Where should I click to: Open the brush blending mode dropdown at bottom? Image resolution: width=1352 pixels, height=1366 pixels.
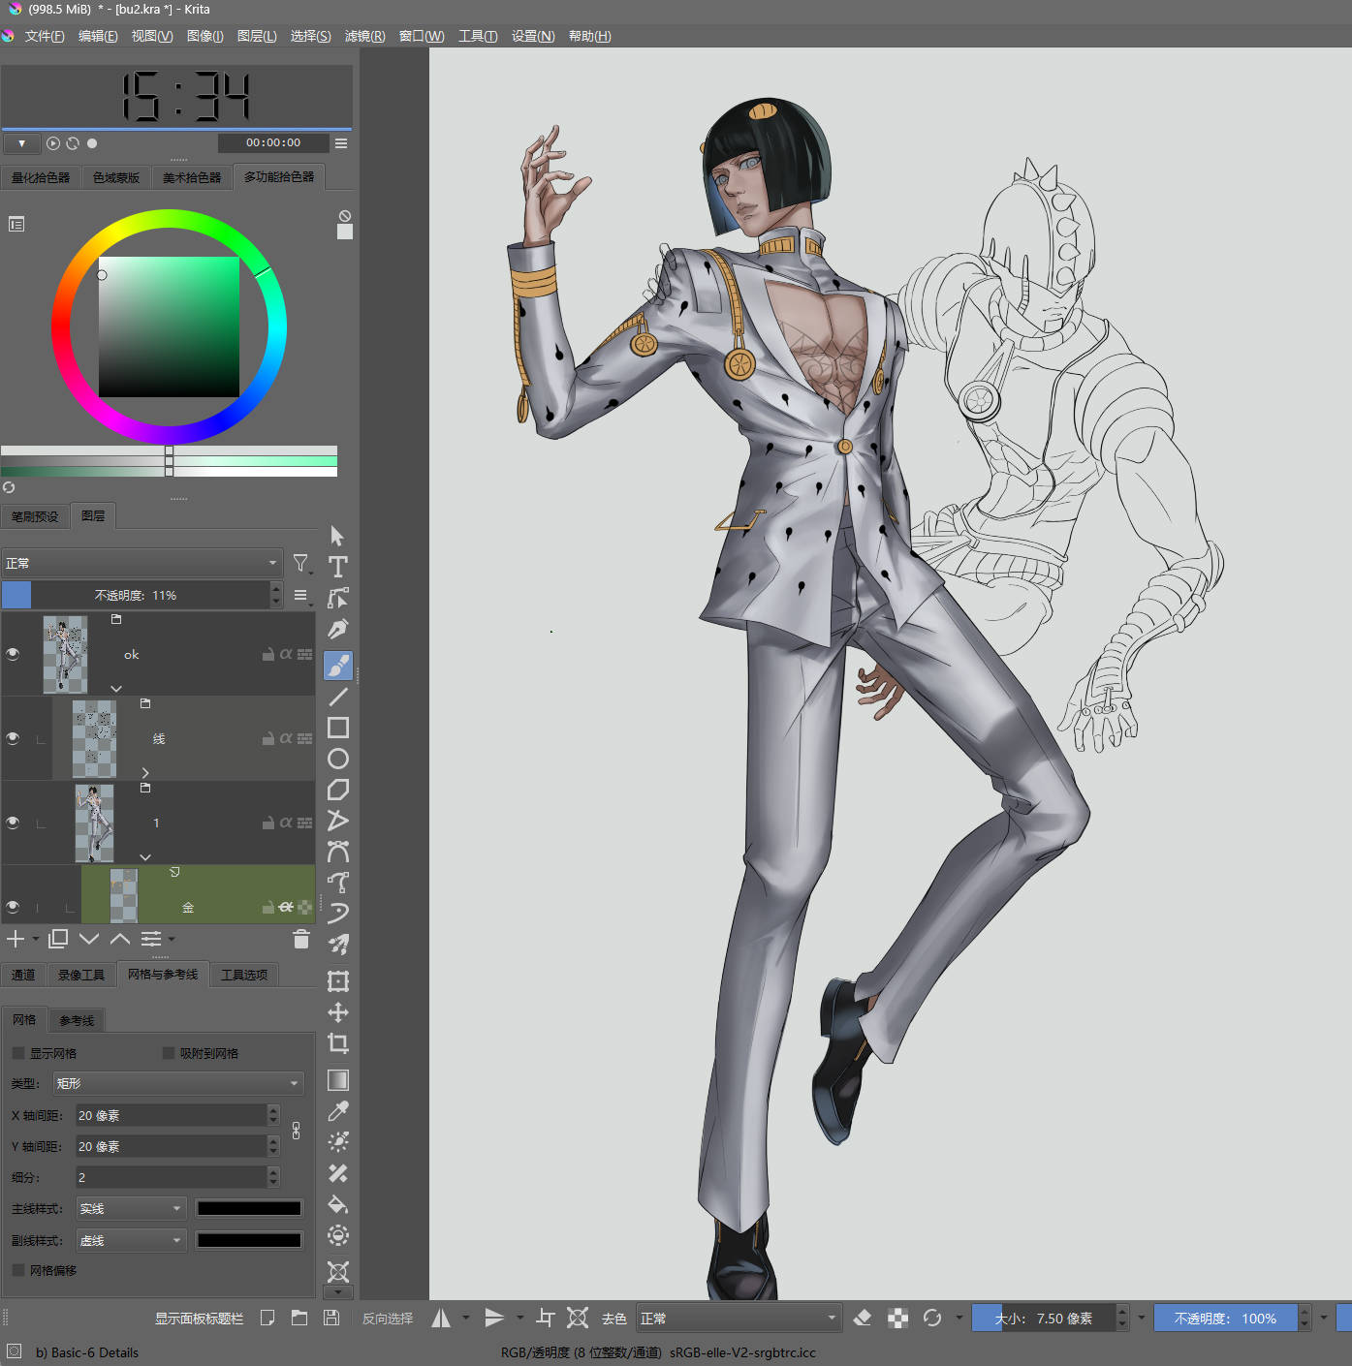(738, 1318)
